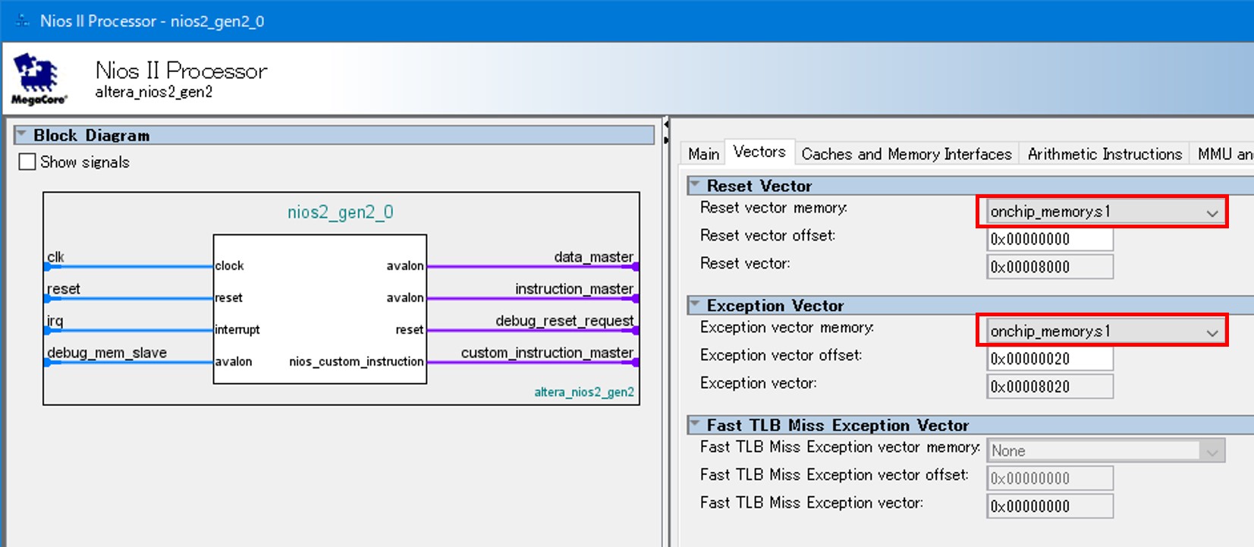Switch to the Main tab
The width and height of the screenshot is (1254, 547).
pyautogui.click(x=703, y=154)
